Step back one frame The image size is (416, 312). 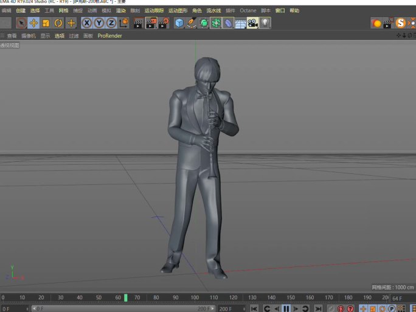[x=277, y=308]
